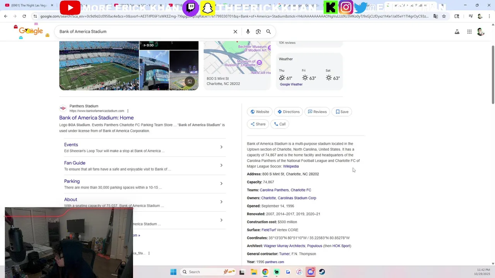Open the Windows Start menu
The width and height of the screenshot is (495, 278).
click(x=173, y=272)
